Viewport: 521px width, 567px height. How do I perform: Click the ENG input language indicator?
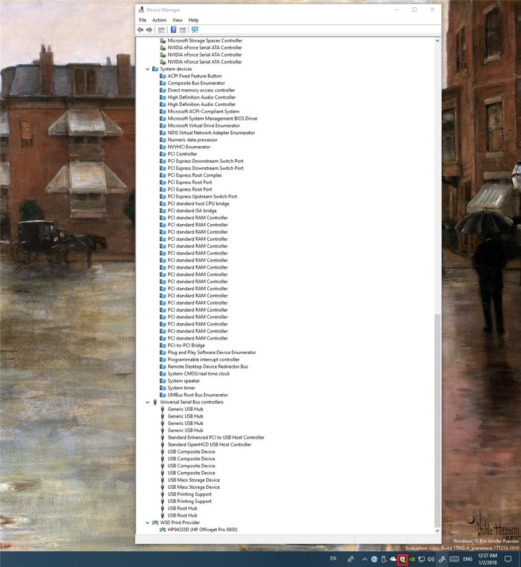point(468,559)
